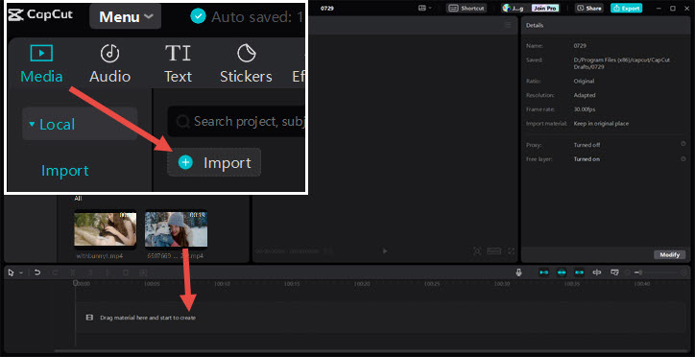Click the Adapted resolution value
The height and width of the screenshot is (357, 695).
click(x=585, y=95)
